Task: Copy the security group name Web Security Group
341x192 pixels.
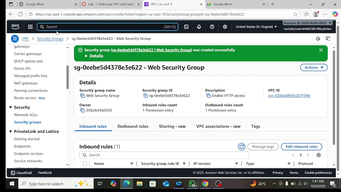Action: [x=82, y=96]
